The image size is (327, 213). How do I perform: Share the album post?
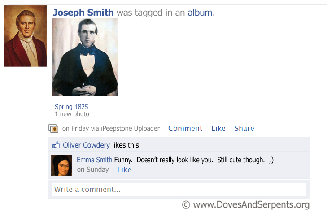(x=244, y=128)
